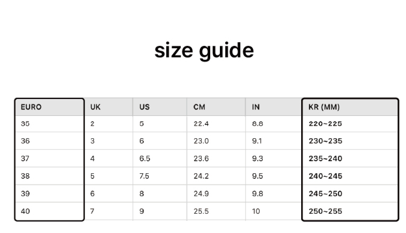The image size is (406, 233).
Task: Select US size 7.5 cell
Action: (x=144, y=176)
